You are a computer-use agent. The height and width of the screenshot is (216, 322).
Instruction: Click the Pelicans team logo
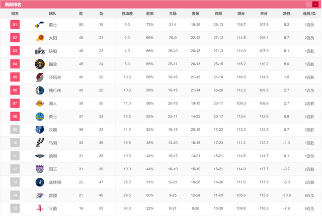click(x=40, y=156)
